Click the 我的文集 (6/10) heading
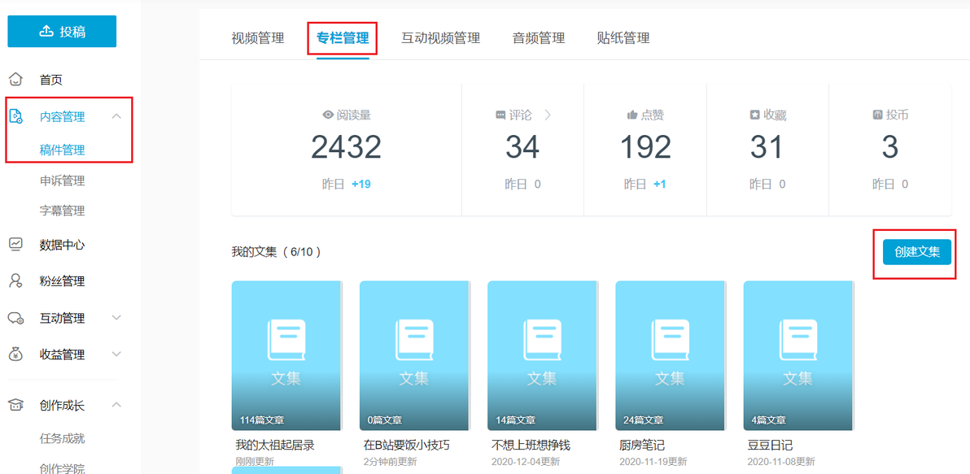This screenshot has width=970, height=474. click(276, 252)
